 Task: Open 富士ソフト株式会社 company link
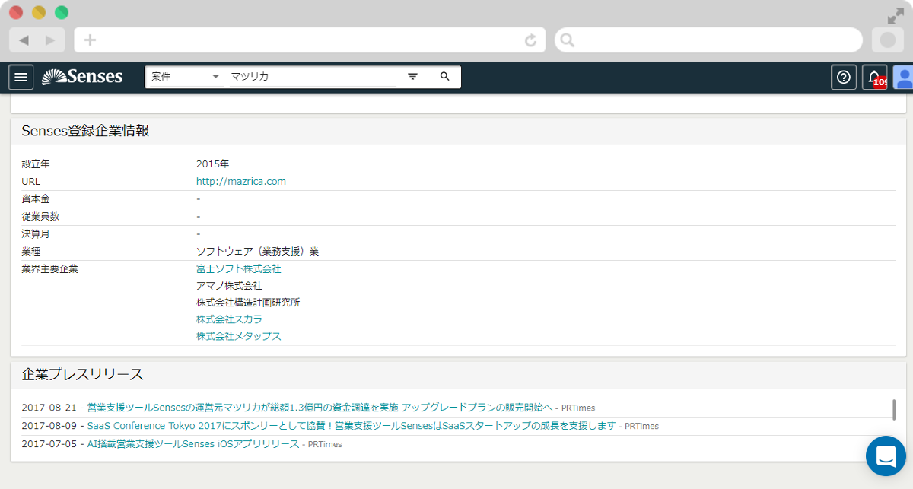click(x=239, y=269)
